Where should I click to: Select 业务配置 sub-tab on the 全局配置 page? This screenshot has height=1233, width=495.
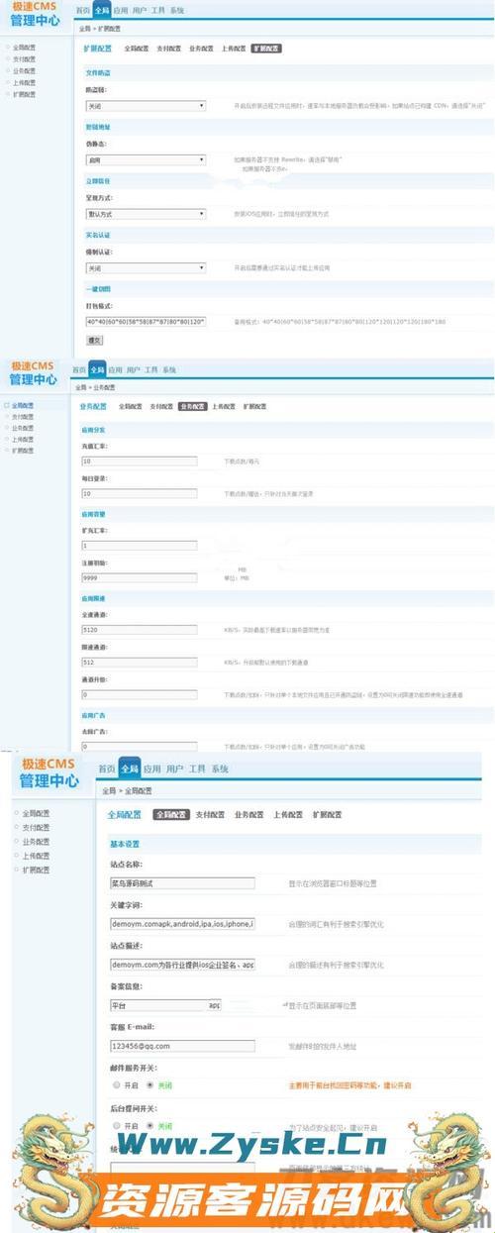coord(248,814)
